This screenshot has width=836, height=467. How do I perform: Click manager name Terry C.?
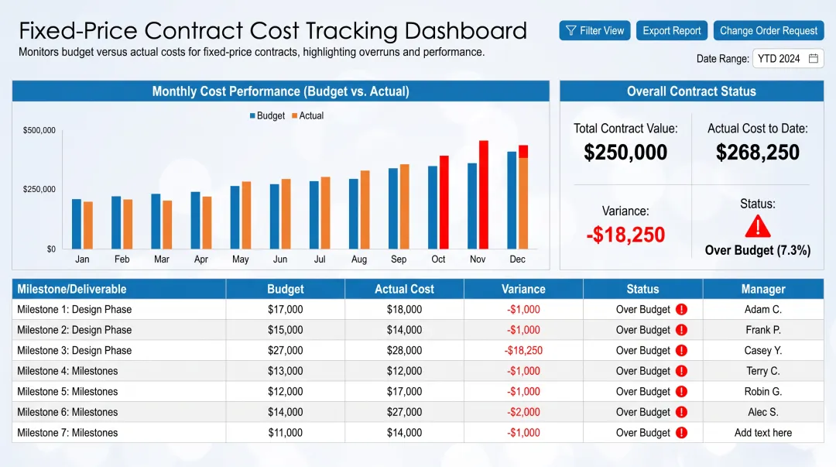(763, 371)
